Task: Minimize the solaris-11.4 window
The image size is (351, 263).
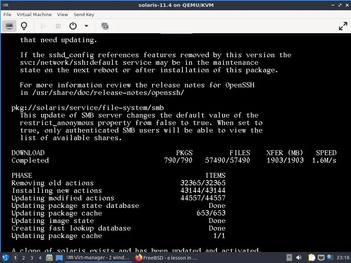Action: tap(332, 5)
